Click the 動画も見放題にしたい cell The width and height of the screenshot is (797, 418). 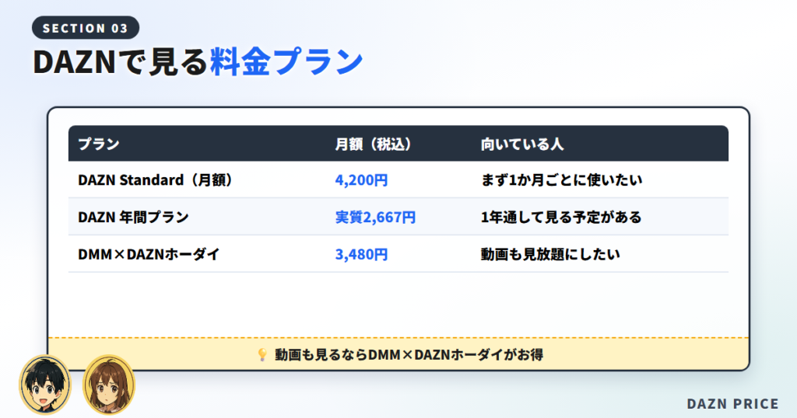tap(550, 254)
